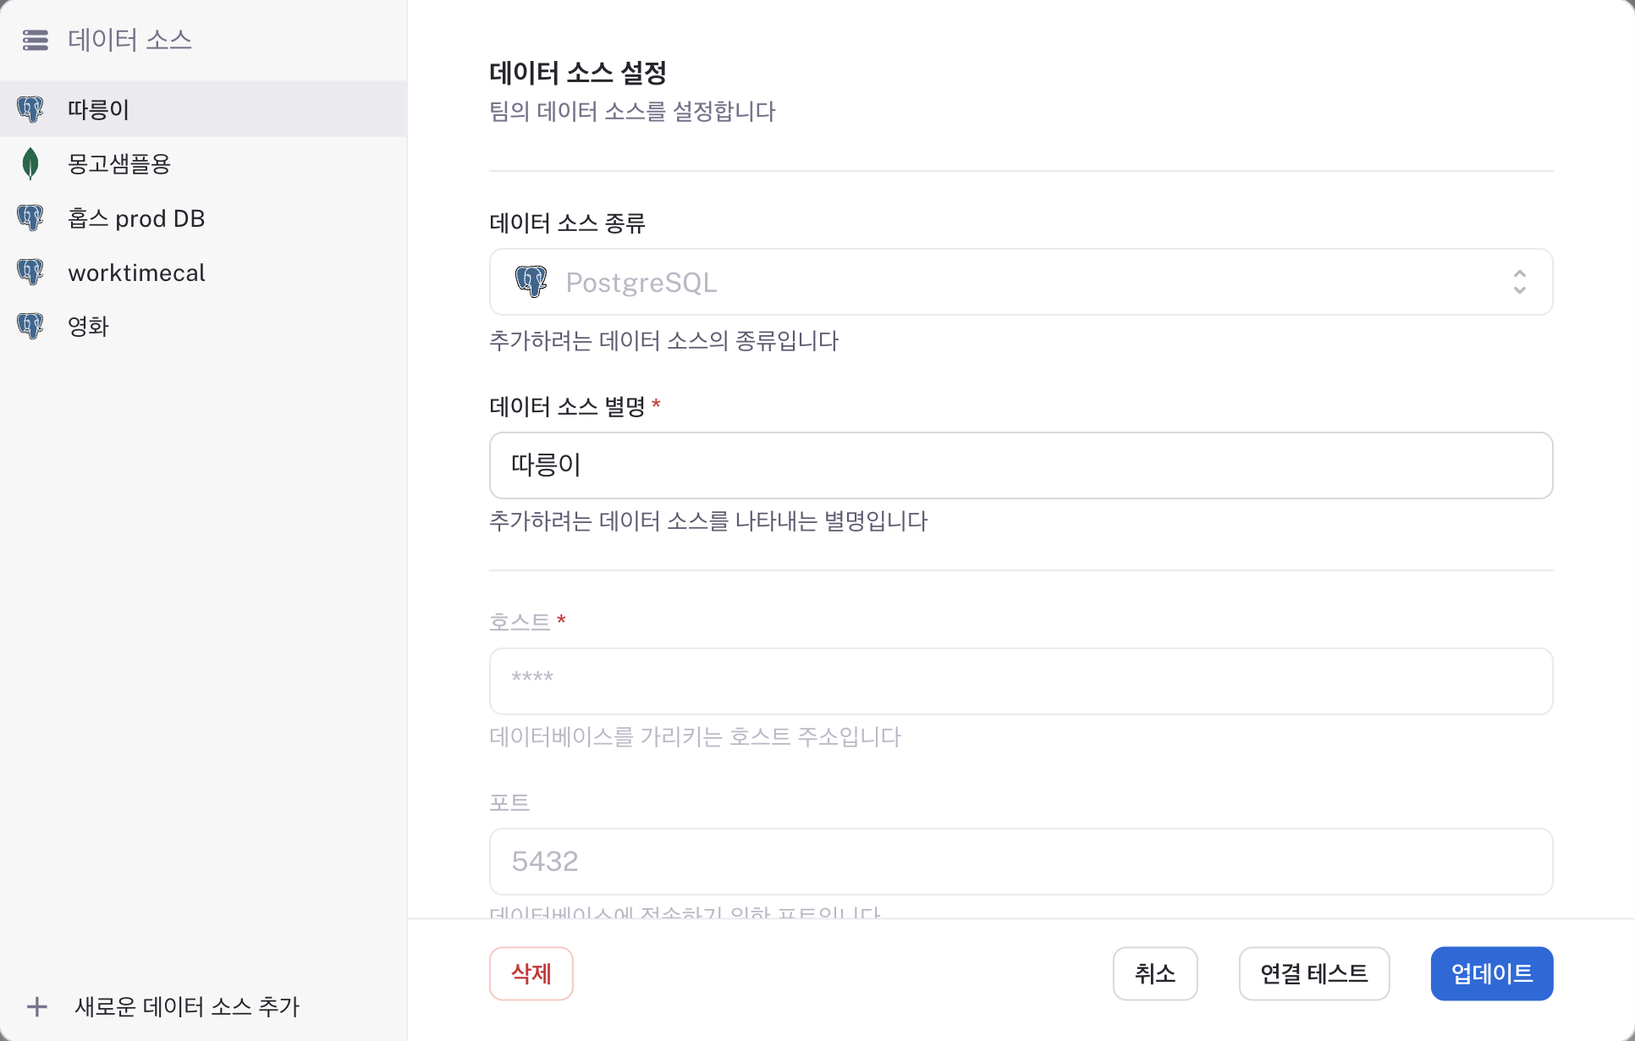Click the PostgreSQL icon inside the type dropdown

click(x=531, y=282)
